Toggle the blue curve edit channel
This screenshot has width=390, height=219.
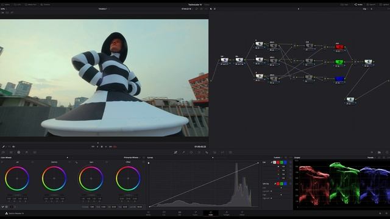tap(285, 162)
